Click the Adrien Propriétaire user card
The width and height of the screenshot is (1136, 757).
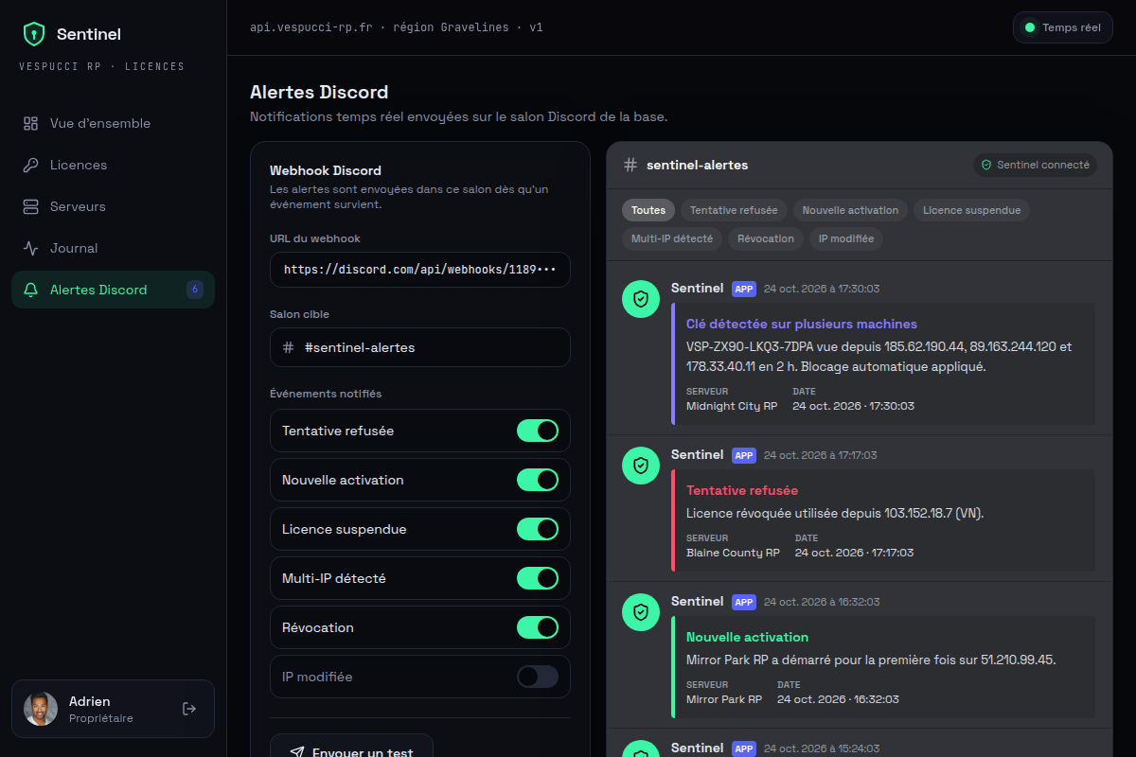click(114, 709)
